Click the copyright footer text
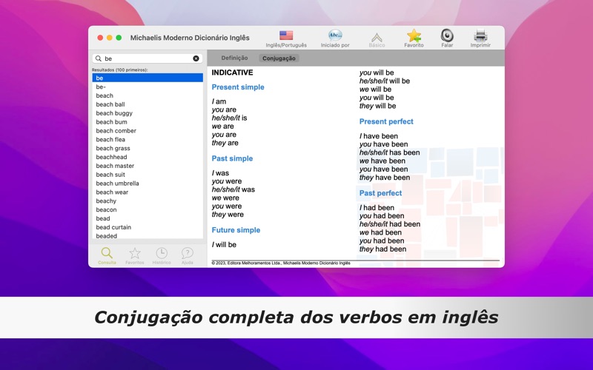The height and width of the screenshot is (370, 593). point(281,263)
